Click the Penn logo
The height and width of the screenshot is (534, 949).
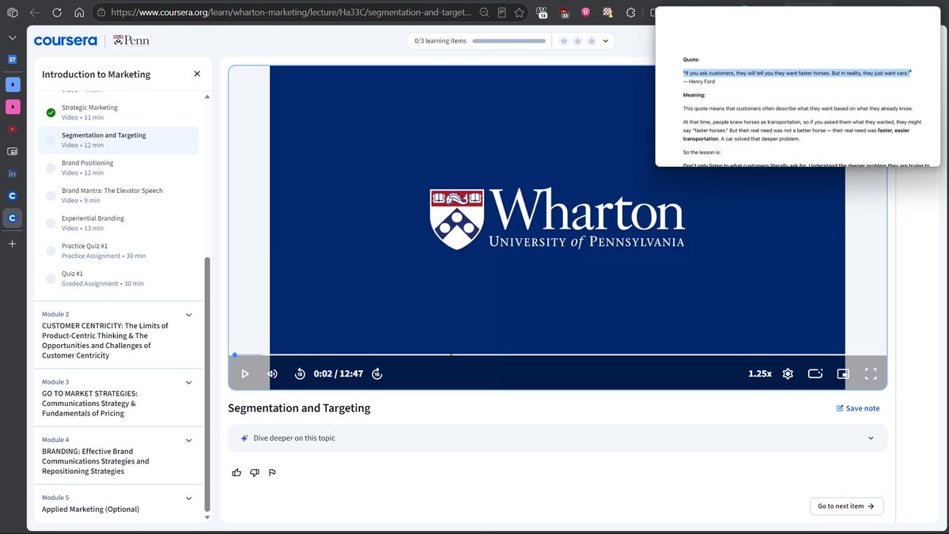[x=130, y=40]
